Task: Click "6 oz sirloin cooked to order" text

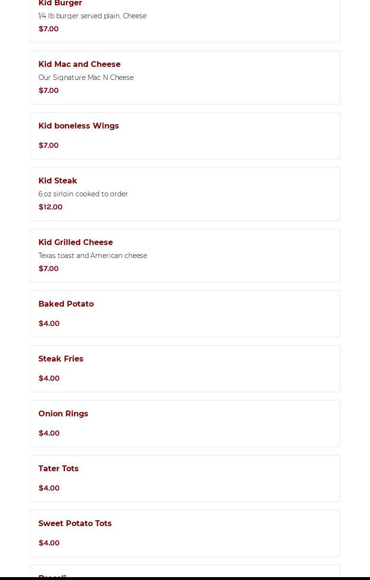Action: point(83,194)
